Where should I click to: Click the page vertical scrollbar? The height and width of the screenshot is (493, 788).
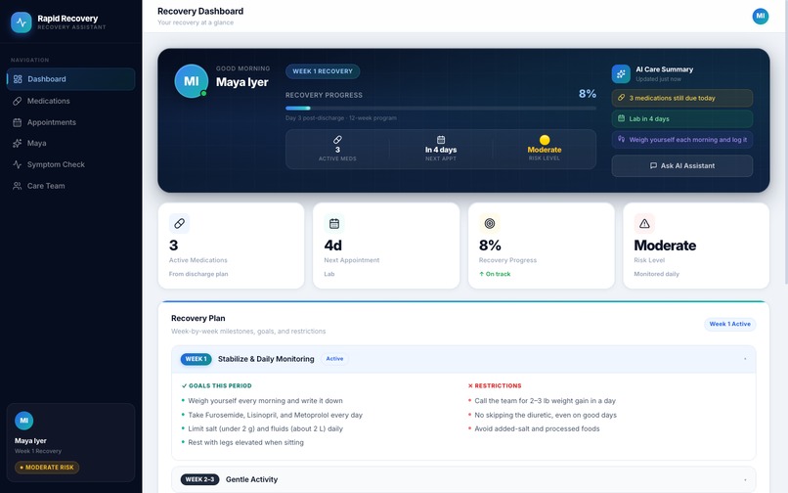[785, 141]
